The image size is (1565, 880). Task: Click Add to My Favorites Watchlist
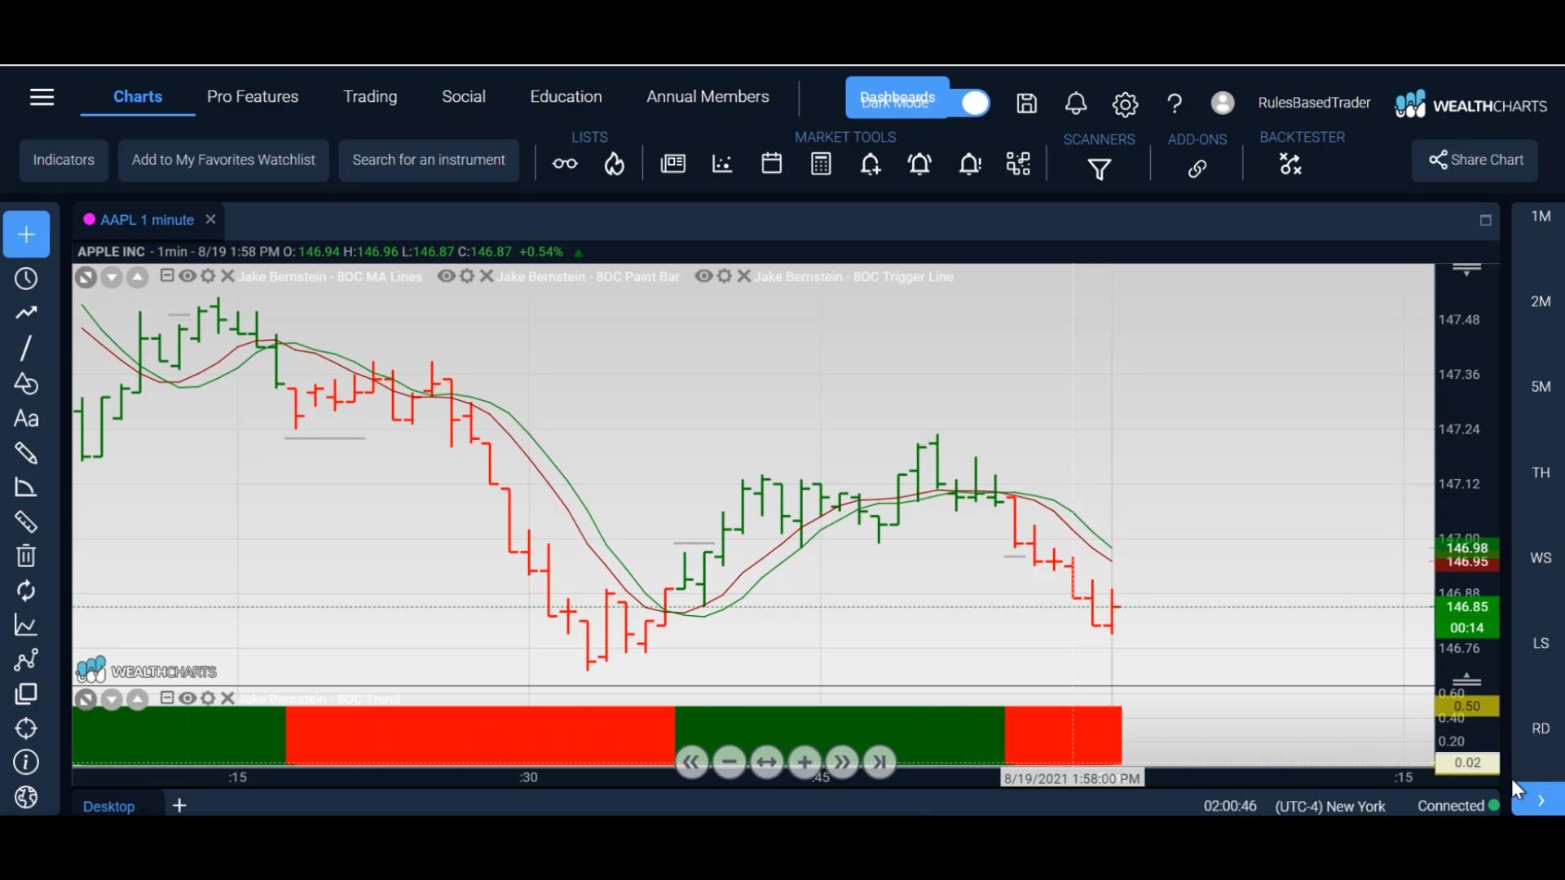click(223, 161)
